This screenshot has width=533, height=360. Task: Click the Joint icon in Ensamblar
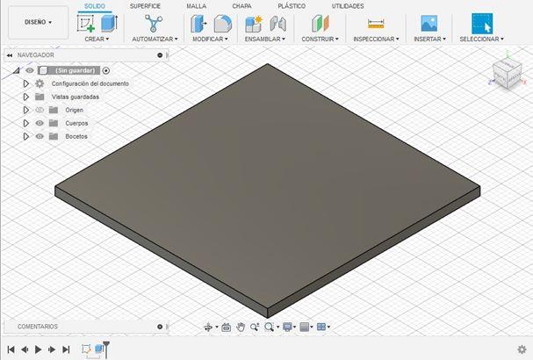click(278, 24)
